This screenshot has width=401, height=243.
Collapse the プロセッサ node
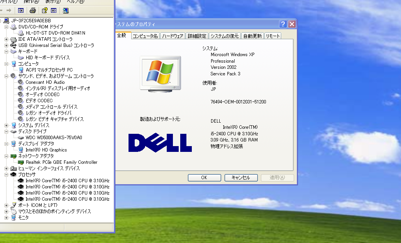[6, 175]
